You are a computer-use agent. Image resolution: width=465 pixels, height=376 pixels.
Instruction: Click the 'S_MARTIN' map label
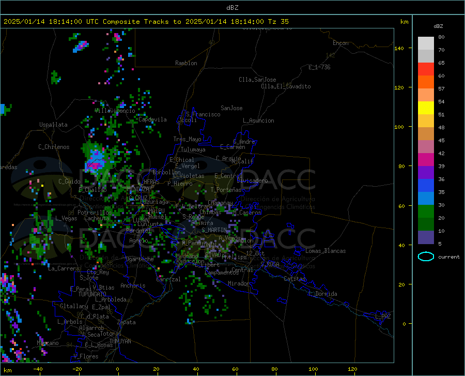click(214, 230)
